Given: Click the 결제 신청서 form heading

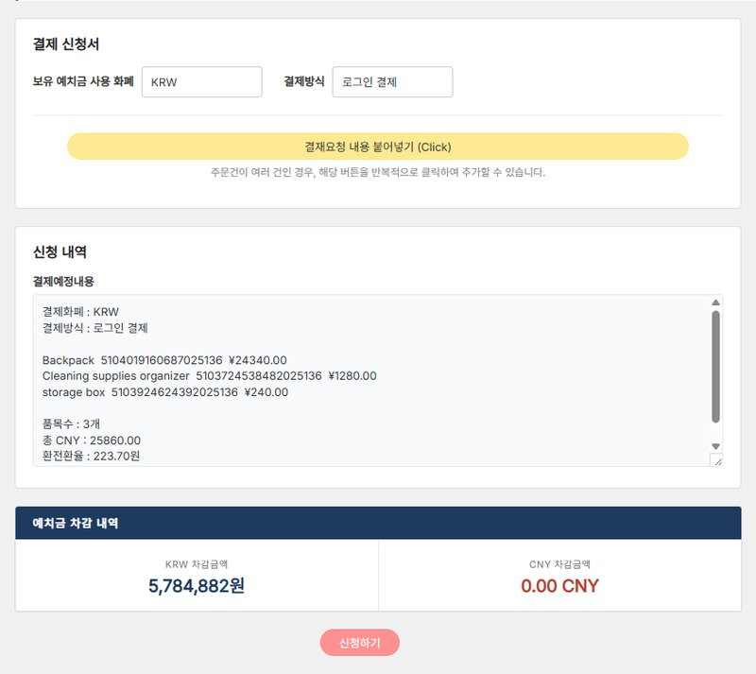Looking at the screenshot, I should click(x=66, y=43).
